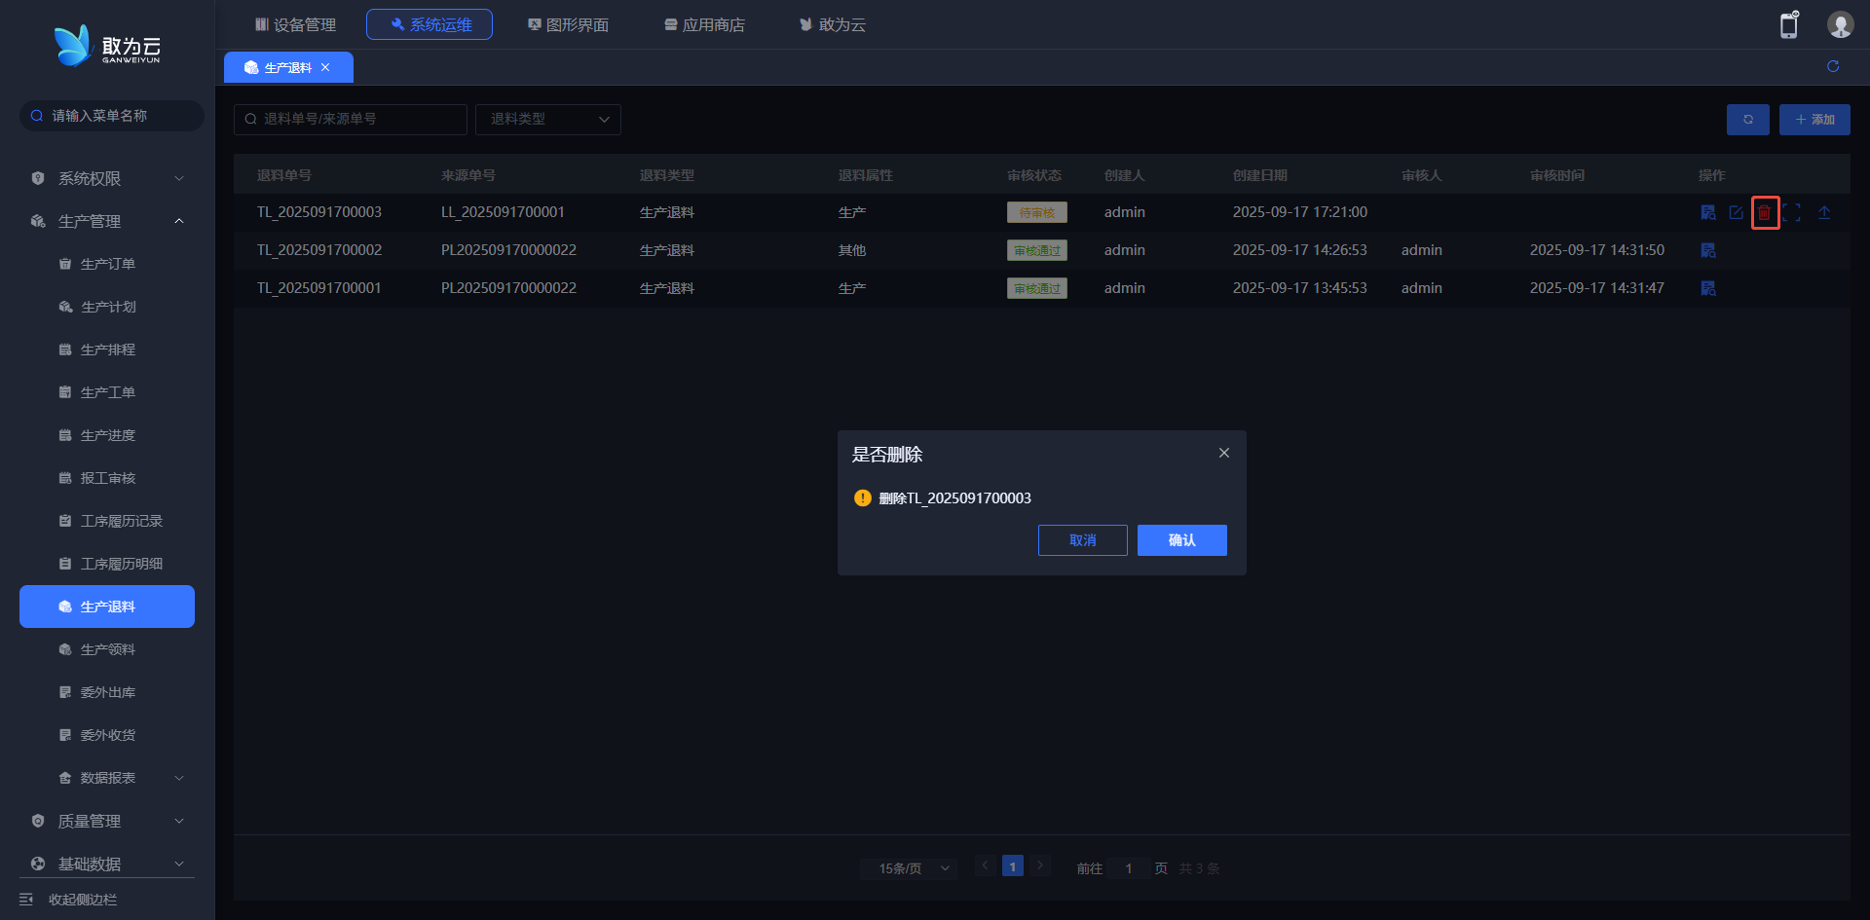Click the blue refresh button beside 添加

tap(1747, 120)
